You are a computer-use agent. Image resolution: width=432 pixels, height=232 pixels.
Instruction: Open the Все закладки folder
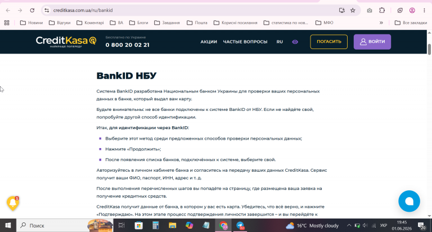tap(411, 23)
